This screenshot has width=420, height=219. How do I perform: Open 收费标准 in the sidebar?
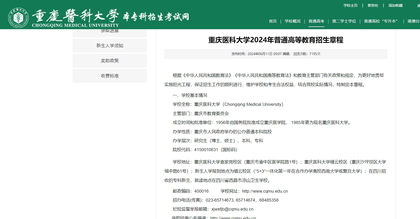[110, 76]
